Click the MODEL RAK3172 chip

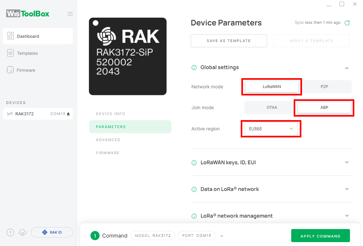click(x=153, y=236)
